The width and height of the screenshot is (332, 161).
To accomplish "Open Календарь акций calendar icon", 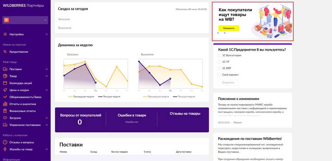I will (5, 83).
